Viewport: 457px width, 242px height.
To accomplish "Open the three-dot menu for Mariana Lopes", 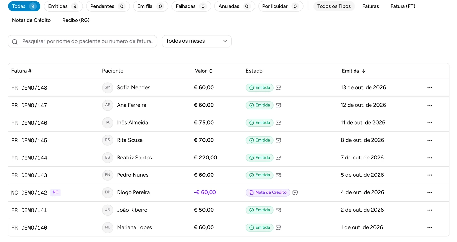I will [x=430, y=228].
